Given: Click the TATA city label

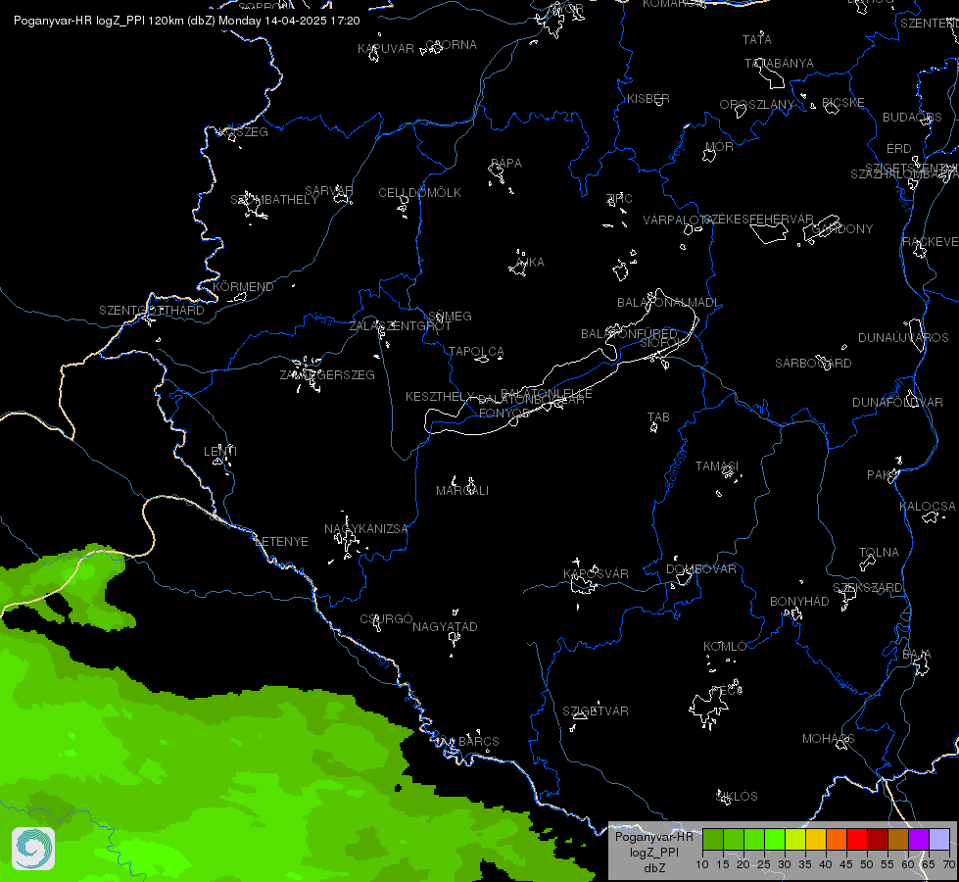Looking at the screenshot, I should pyautogui.click(x=756, y=40).
